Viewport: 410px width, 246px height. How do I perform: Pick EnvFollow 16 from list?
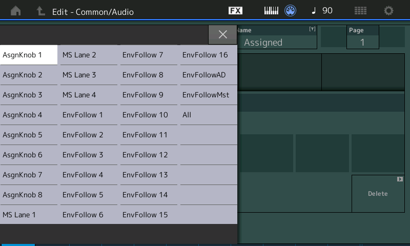point(209,55)
